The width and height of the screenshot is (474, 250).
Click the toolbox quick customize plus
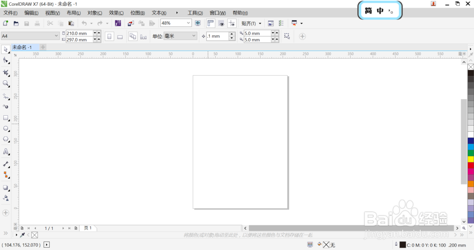click(5, 213)
